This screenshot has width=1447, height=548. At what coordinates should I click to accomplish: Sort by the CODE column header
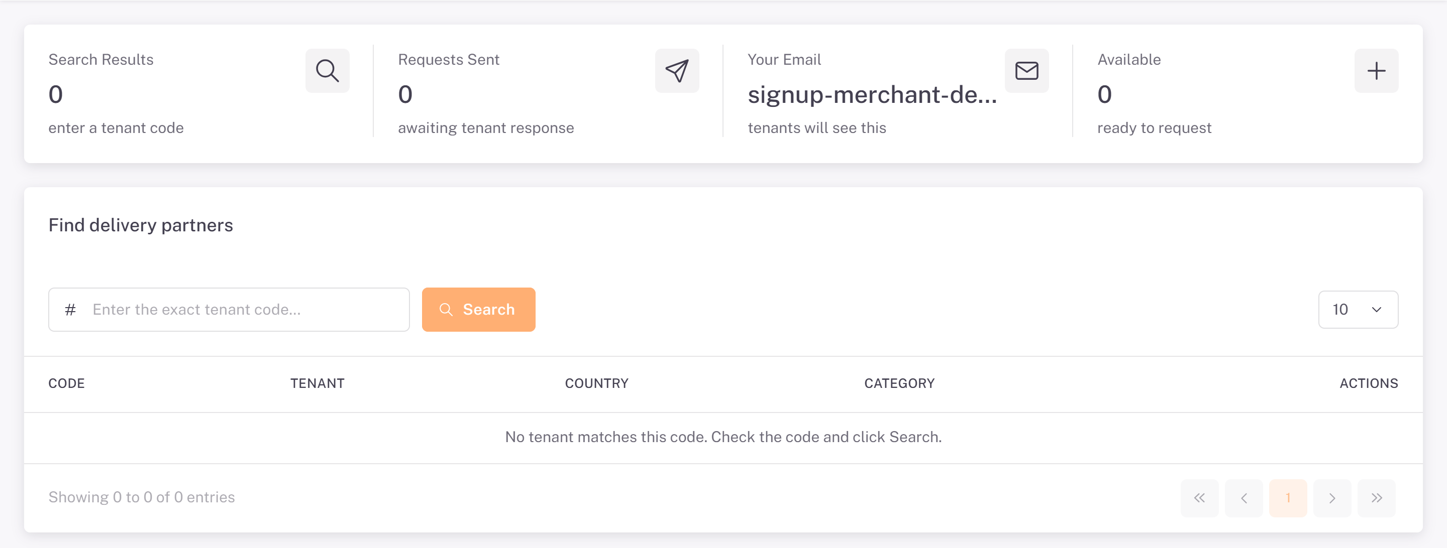click(x=66, y=384)
